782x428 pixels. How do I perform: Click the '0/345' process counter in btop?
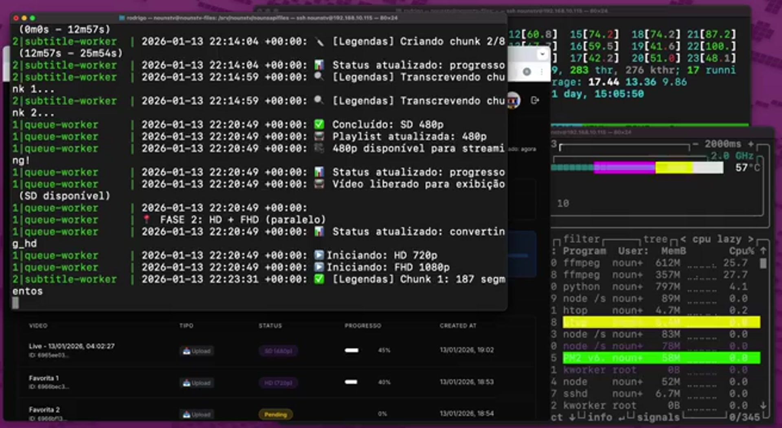click(745, 417)
